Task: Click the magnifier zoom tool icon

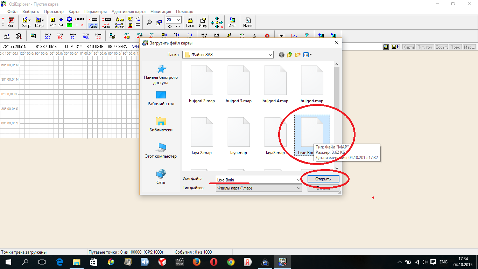Action: [149, 22]
